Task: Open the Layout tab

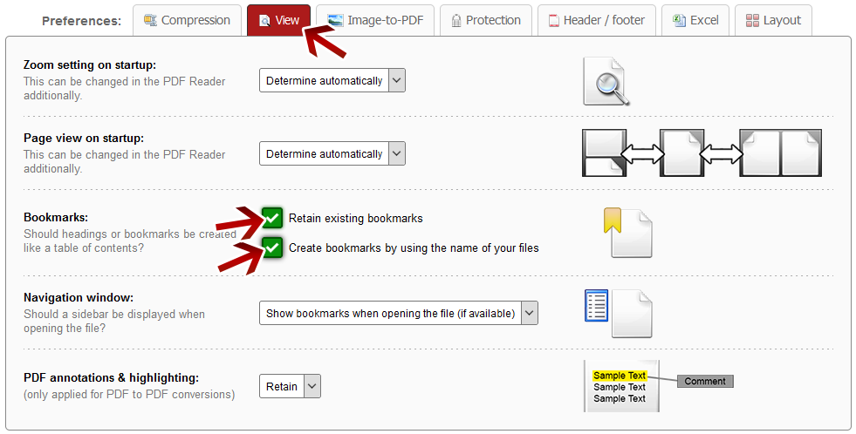Action: coord(773,20)
